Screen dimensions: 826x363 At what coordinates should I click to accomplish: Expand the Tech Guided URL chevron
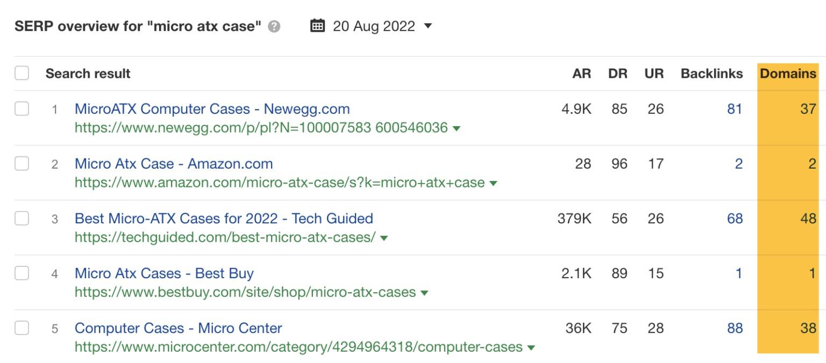pos(383,238)
